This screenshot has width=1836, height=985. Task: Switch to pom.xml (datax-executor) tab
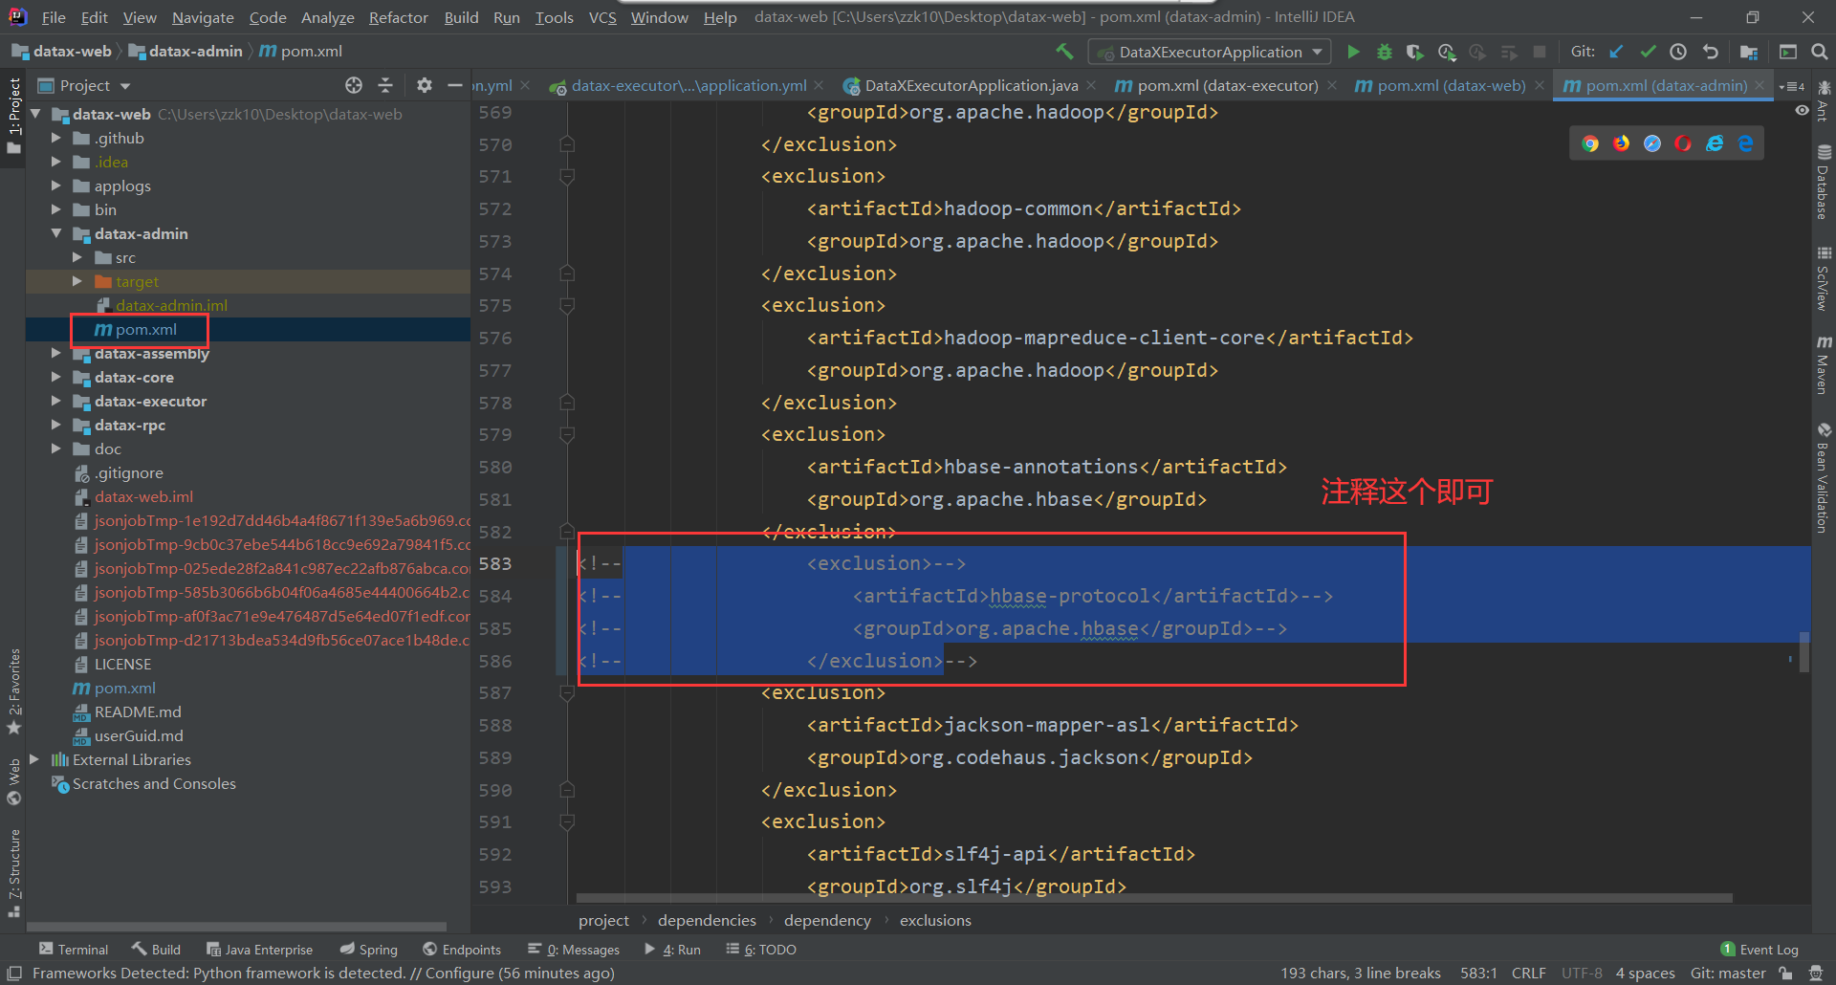point(1227,85)
